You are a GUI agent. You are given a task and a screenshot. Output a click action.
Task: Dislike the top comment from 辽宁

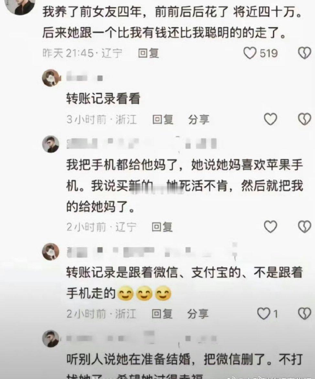pyautogui.click(x=304, y=53)
